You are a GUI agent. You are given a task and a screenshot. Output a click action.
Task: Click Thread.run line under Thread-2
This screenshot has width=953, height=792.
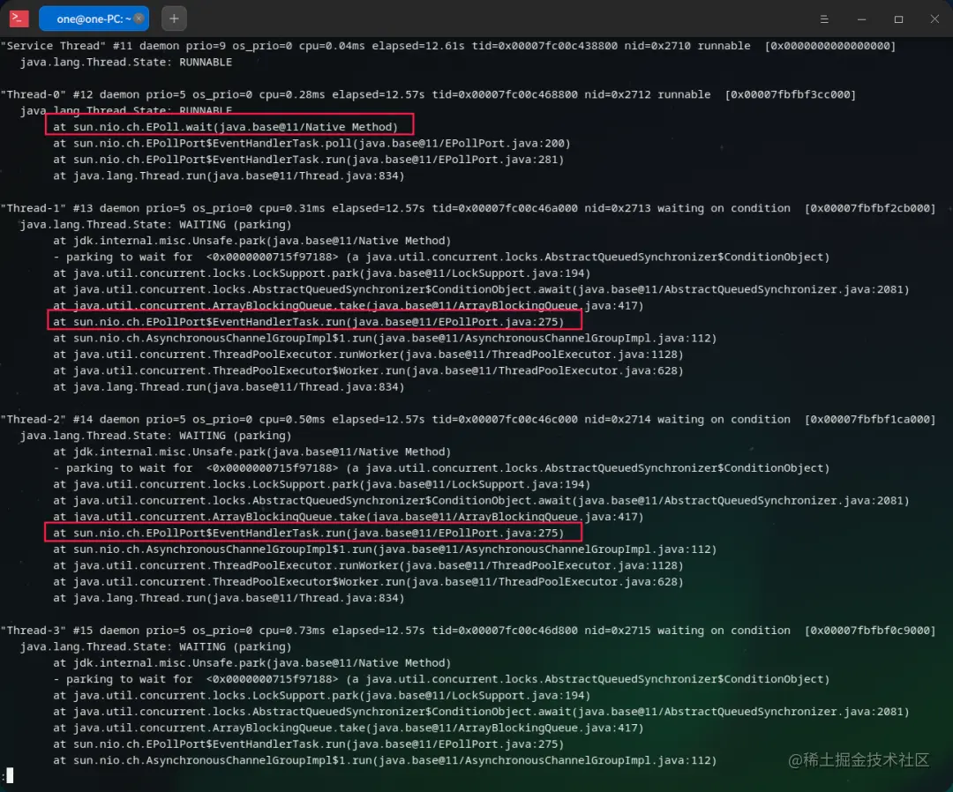click(229, 598)
